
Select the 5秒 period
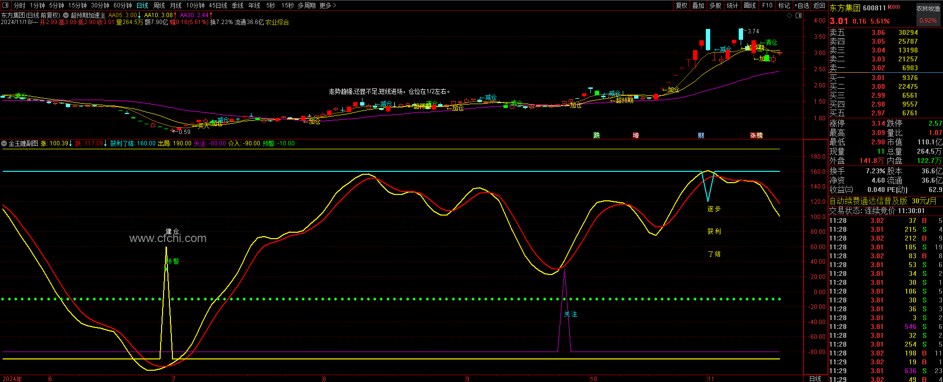[271, 5]
